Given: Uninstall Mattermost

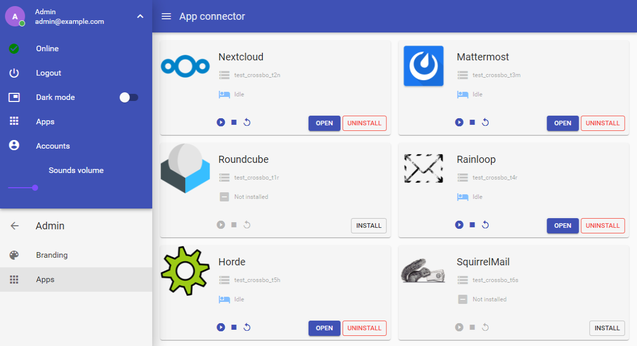Looking at the screenshot, I should coord(603,123).
